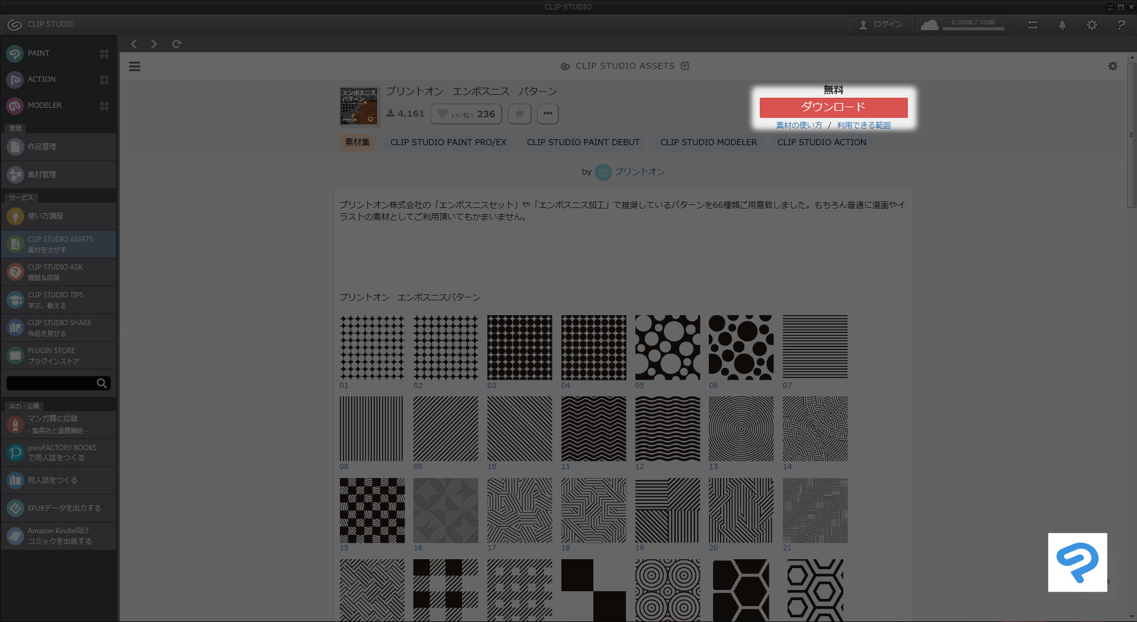1137x622 pixels.
Task: Click the ログイン login button
Action: (x=881, y=24)
